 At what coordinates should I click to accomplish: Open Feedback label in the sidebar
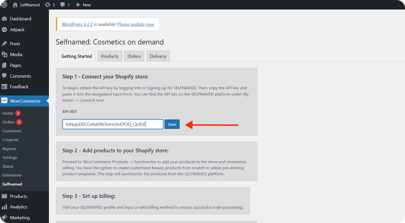[x=19, y=87]
